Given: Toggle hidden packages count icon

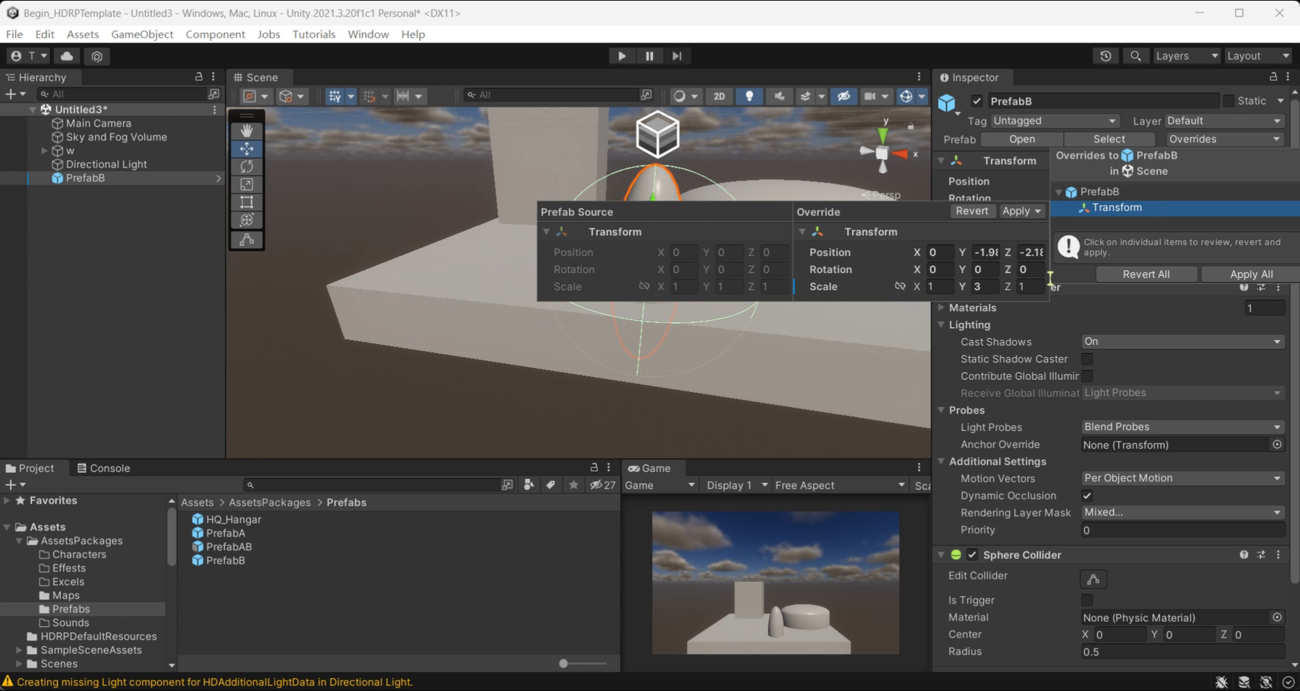Looking at the screenshot, I should 603,485.
